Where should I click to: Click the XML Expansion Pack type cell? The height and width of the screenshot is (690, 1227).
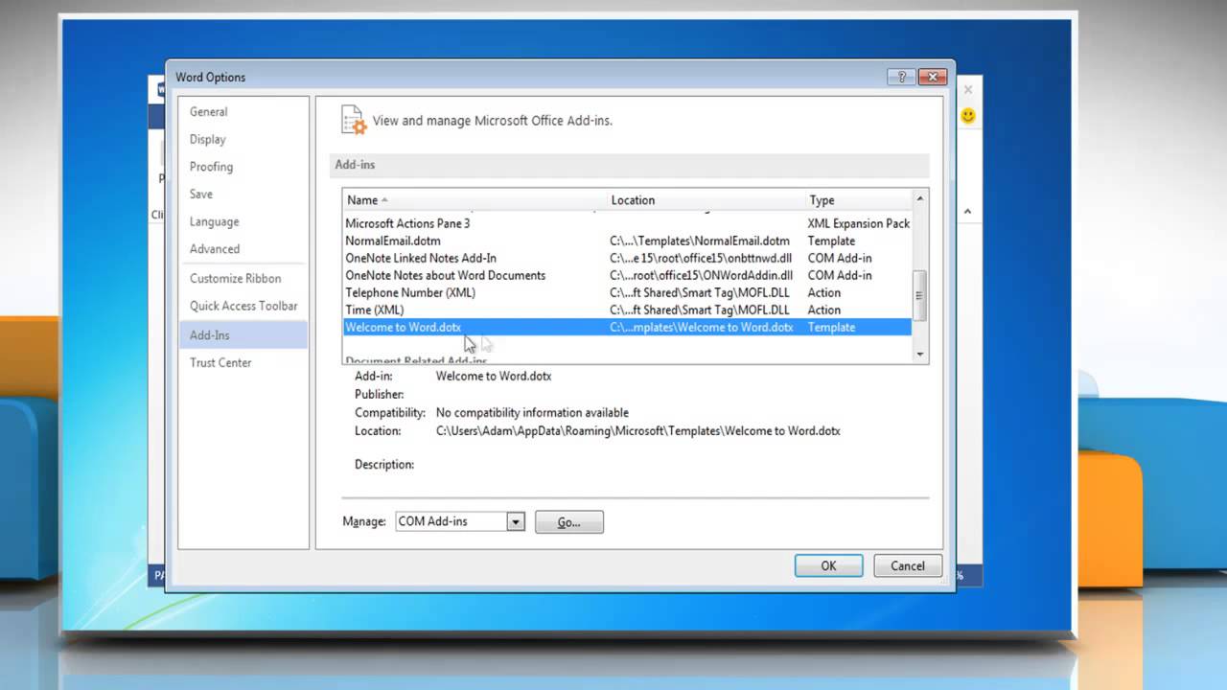click(859, 223)
